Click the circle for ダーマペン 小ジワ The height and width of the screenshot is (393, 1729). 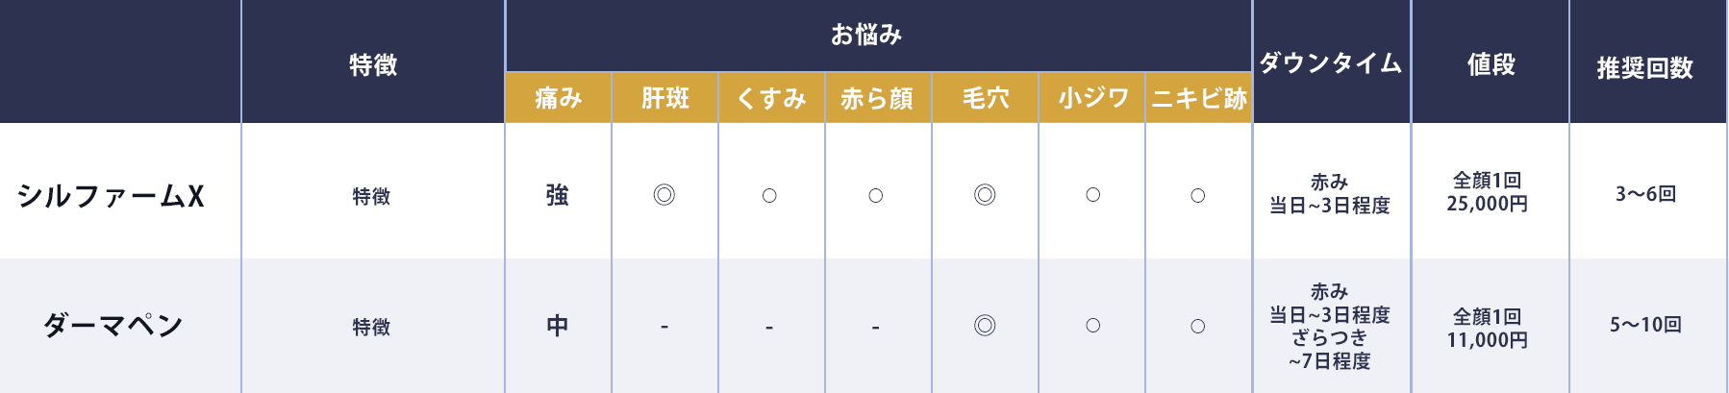(1093, 326)
